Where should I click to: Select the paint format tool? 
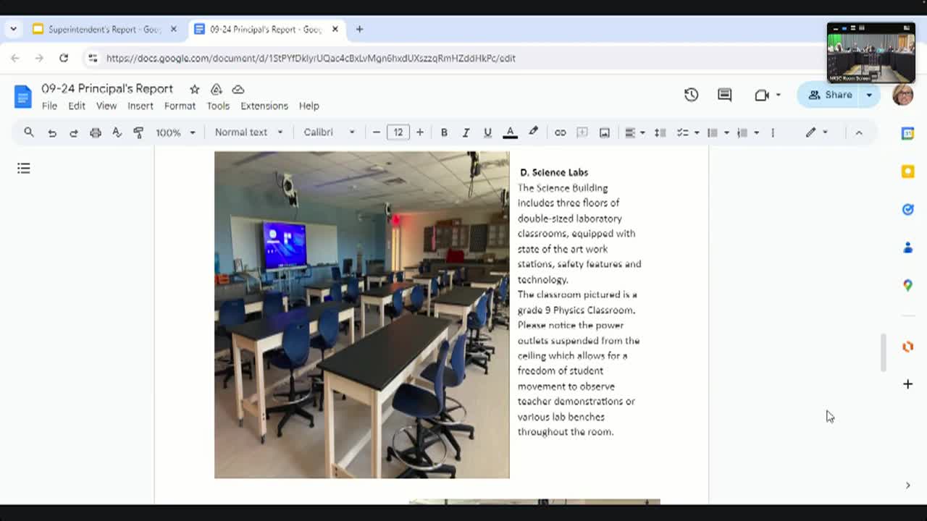(138, 132)
